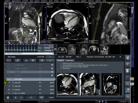Open the Protocol menu in menu bar

44,1
